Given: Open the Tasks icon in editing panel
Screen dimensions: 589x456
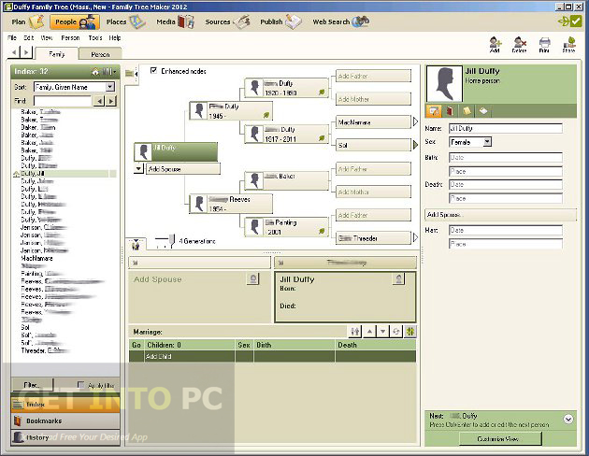Looking at the screenshot, I should 483,110.
